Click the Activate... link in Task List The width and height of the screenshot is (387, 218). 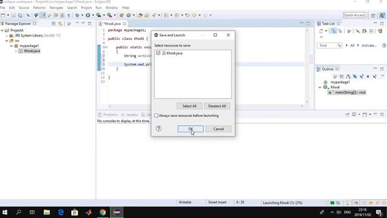[x=369, y=45]
